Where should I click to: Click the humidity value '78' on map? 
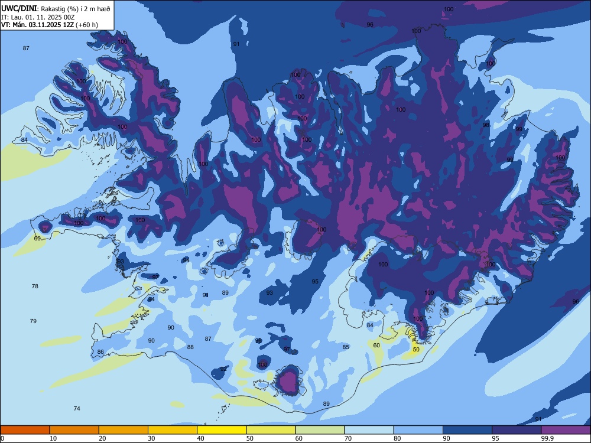point(35,286)
